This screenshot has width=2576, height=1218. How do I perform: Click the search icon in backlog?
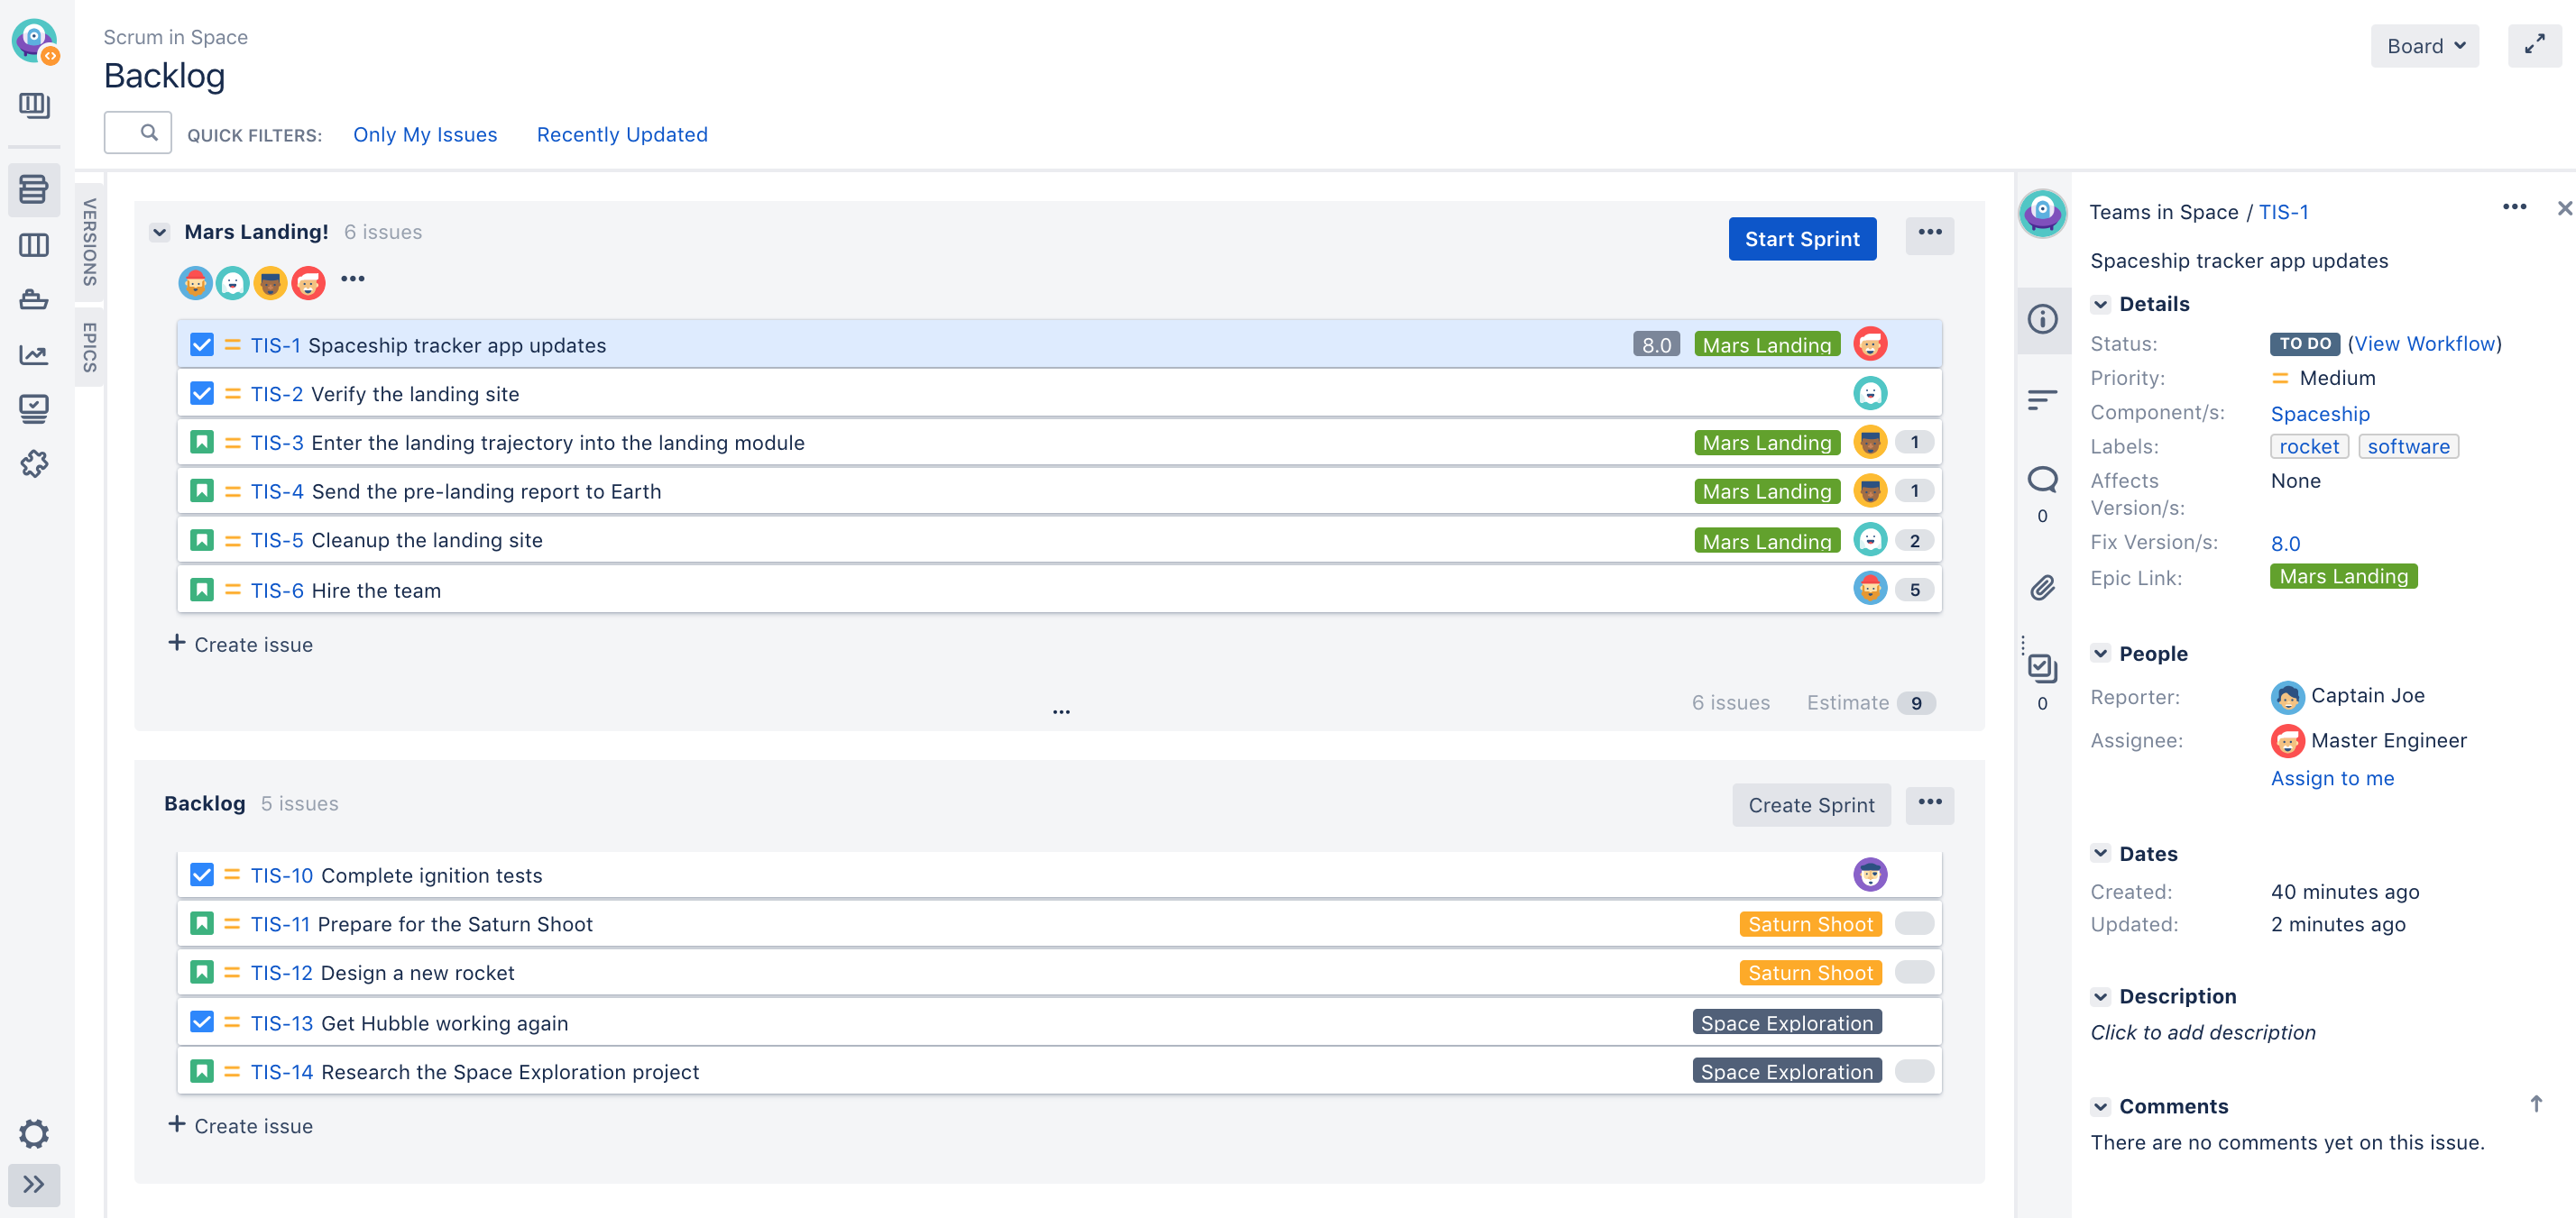coord(148,132)
